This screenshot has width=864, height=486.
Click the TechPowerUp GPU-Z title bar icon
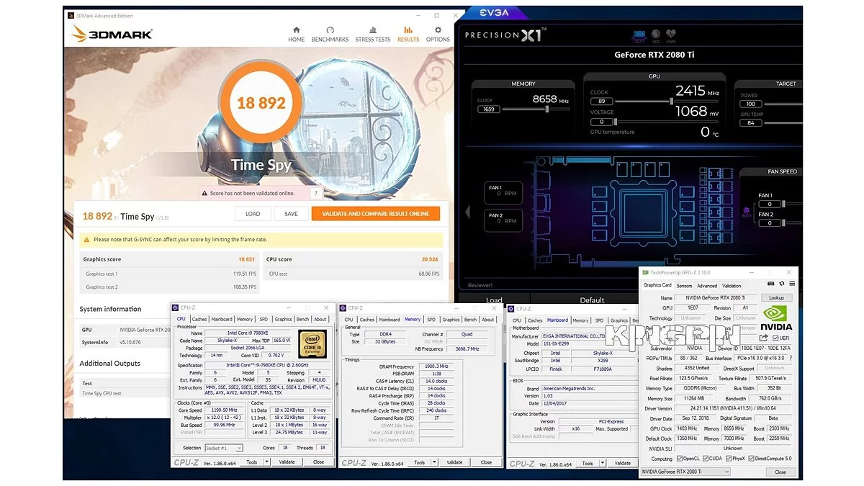coord(646,272)
